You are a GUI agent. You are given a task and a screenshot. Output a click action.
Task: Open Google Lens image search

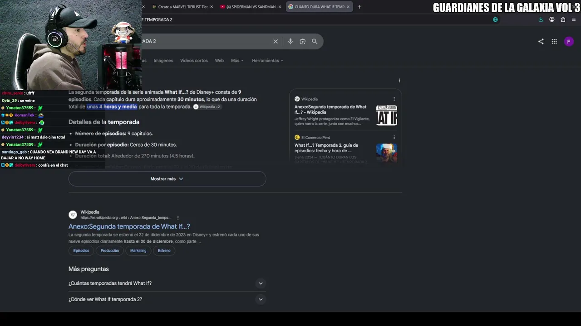point(302,41)
